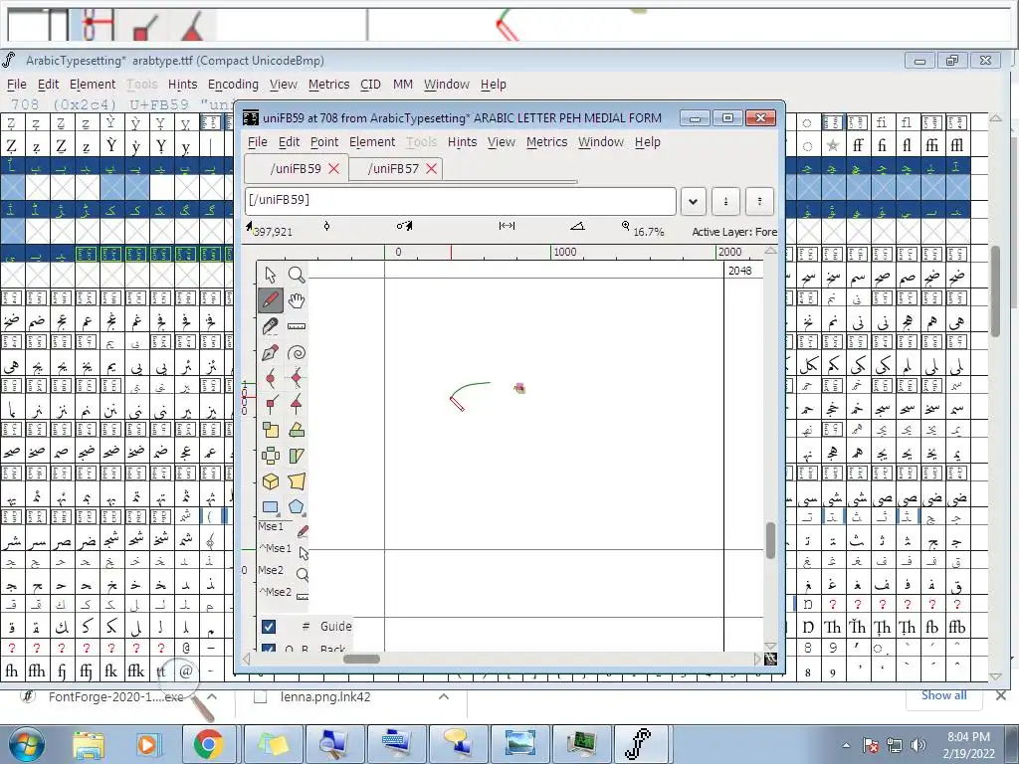Viewport: 1019px width, 764px height.
Task: Close the downloads bar
Action: point(1001,695)
